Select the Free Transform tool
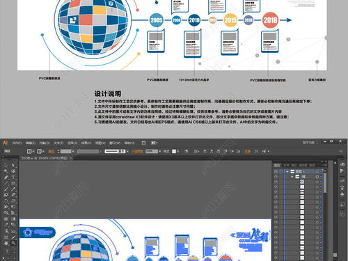 [x=13, y=207]
